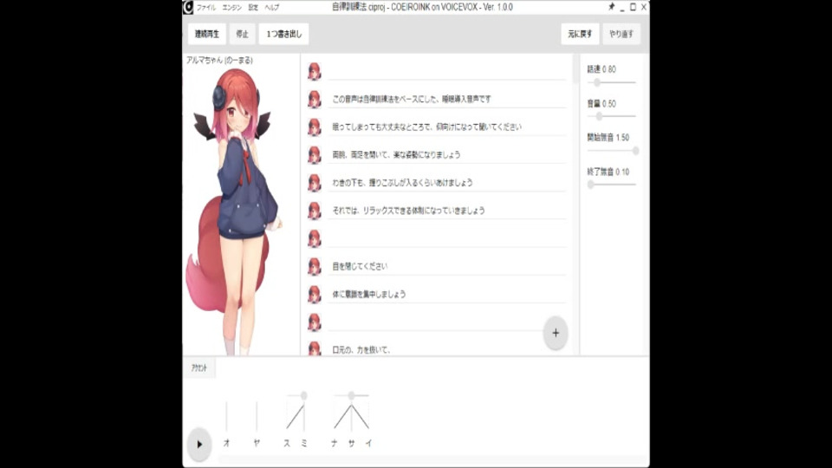The image size is (832, 468).
Task: Click the accent slider above ナサイ
Action: 351,396
